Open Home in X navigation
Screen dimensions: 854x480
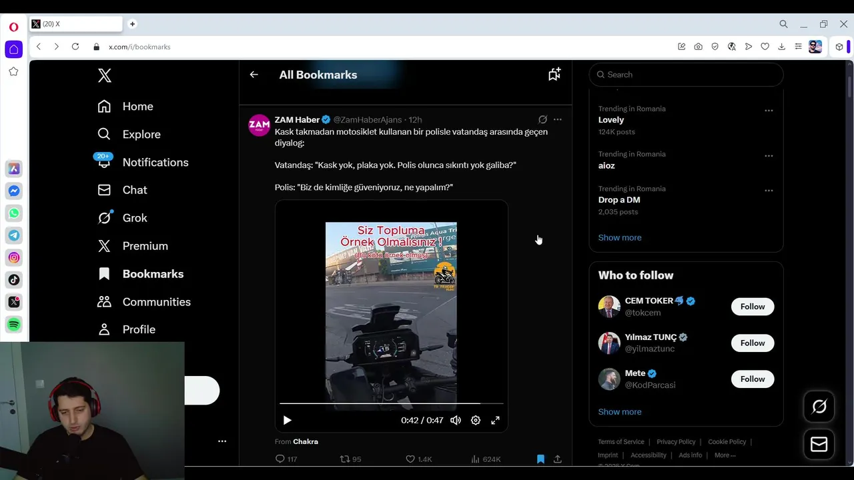[x=125, y=107]
